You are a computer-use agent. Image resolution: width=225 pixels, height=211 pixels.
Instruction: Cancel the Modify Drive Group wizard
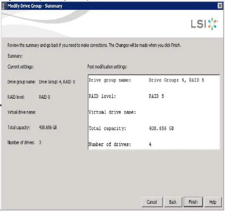coord(152,202)
